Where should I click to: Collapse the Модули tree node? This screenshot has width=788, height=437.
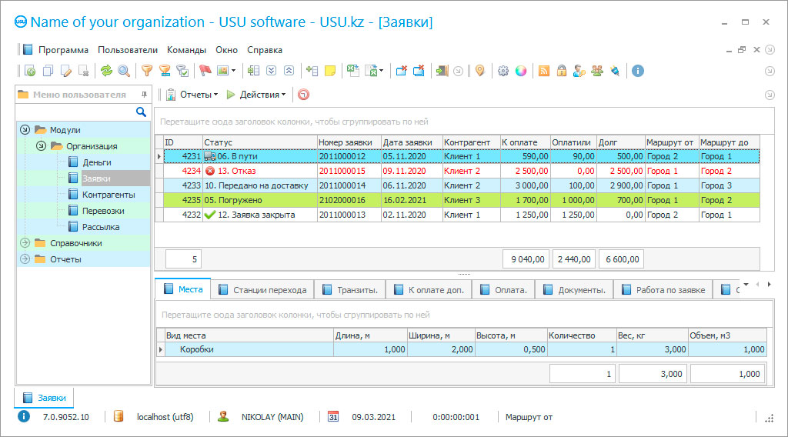pos(25,129)
